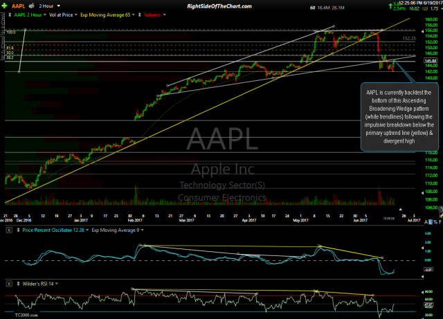
Task: Click the green plus add icon
Action: 4,6
